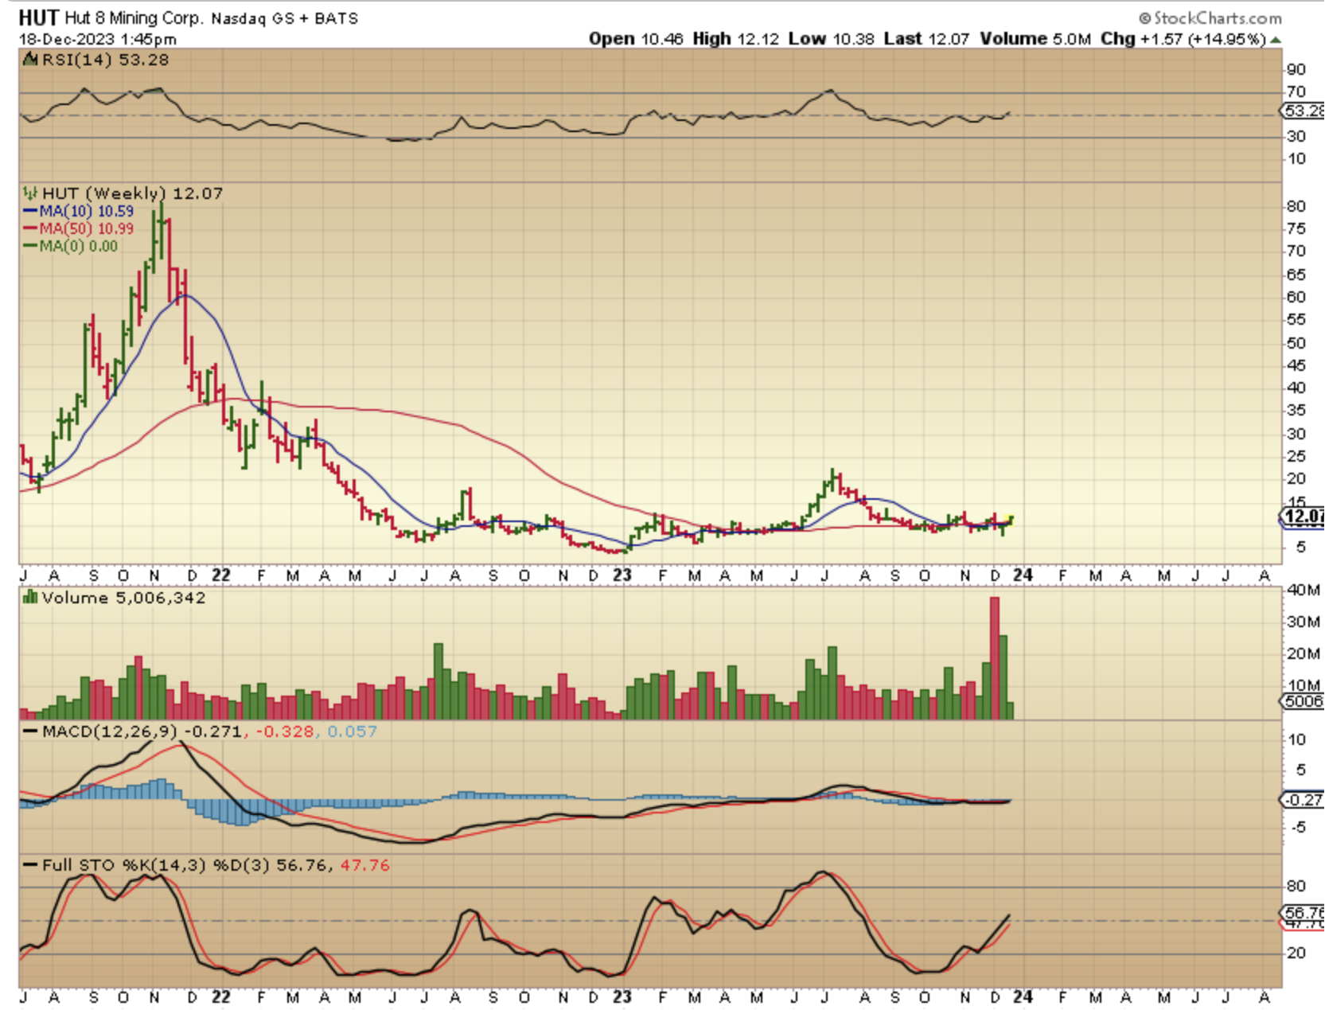Select the blue MA(10) line swatch

click(30, 211)
